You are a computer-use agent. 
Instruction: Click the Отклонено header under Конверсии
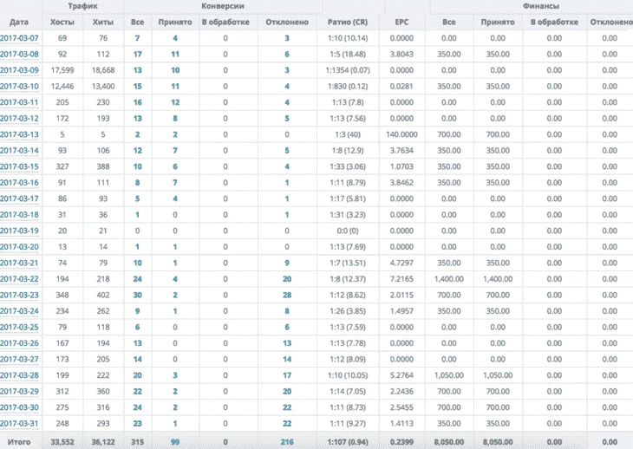pos(287,23)
